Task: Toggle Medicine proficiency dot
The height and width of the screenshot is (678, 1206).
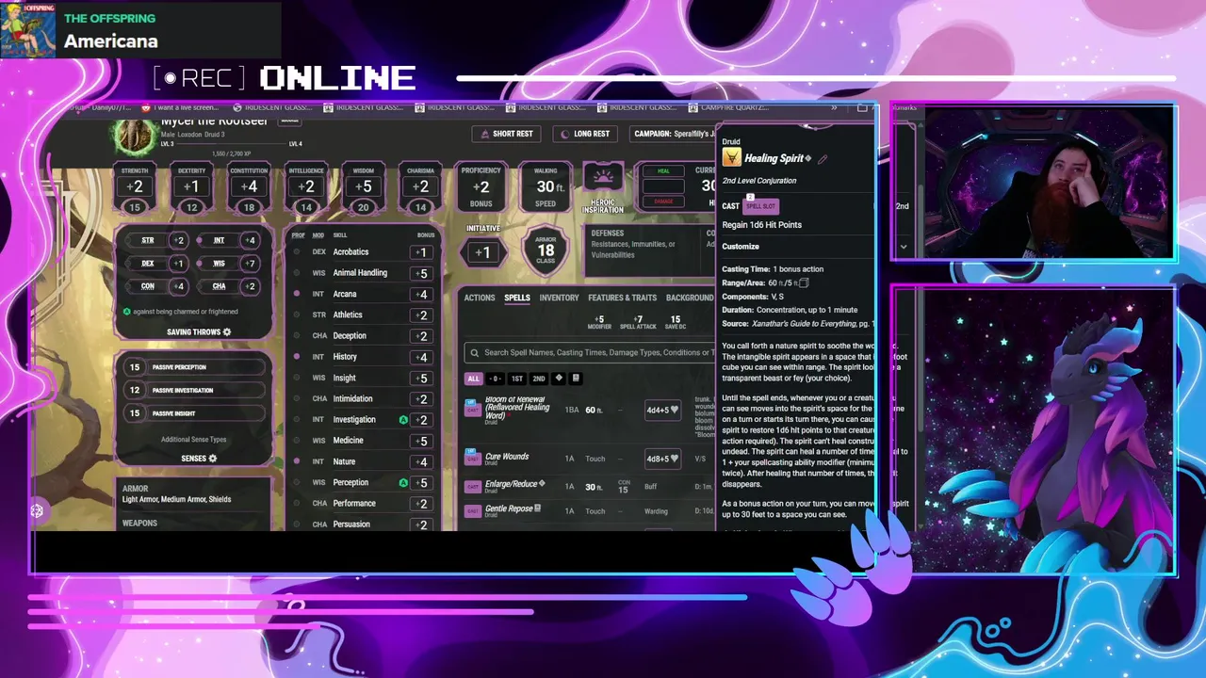Action: (297, 441)
